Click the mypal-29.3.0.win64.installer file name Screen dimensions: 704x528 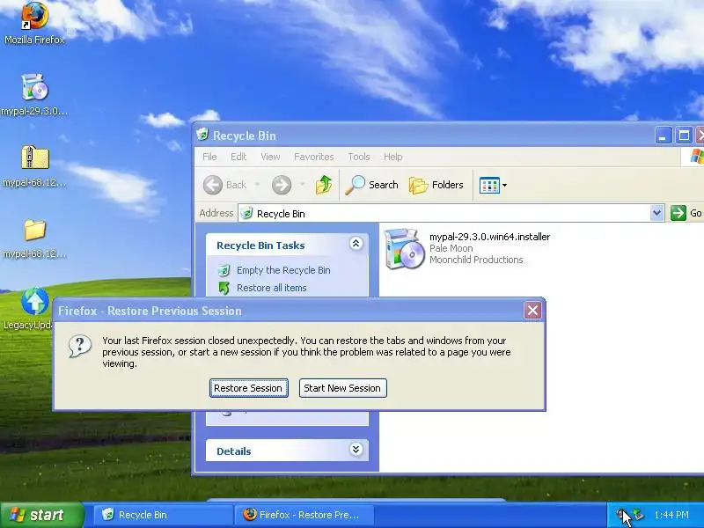pyautogui.click(x=489, y=237)
